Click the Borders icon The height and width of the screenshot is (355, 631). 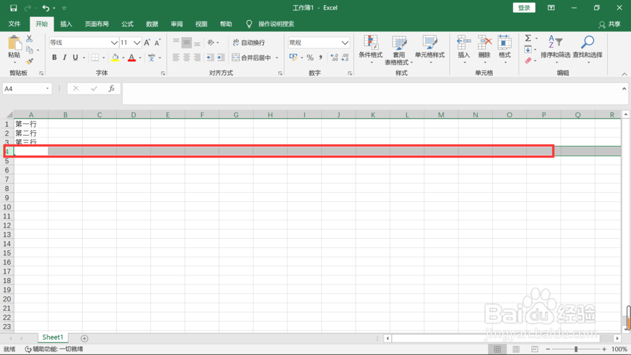coord(95,57)
